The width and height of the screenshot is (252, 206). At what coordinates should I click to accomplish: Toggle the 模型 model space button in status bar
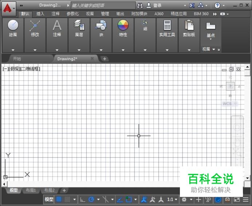49,199
